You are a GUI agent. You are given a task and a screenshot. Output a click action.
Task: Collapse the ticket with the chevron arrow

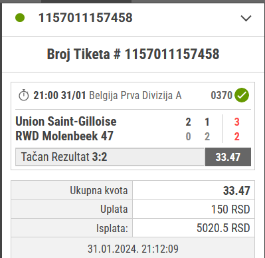click(246, 18)
